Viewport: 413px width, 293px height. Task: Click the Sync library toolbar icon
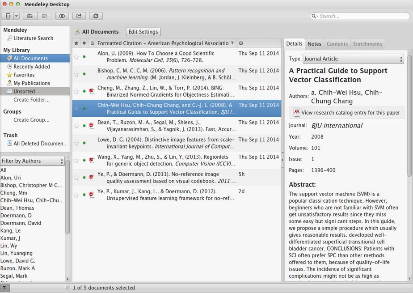[x=95, y=16]
